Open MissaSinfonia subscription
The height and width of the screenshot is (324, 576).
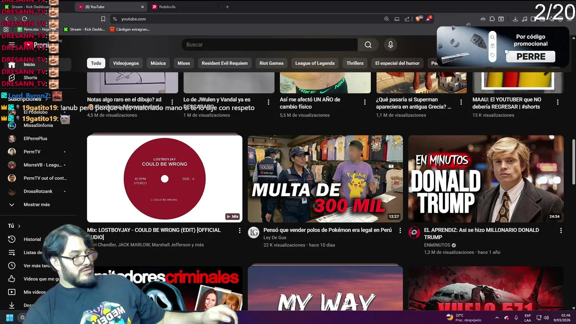[x=38, y=126]
